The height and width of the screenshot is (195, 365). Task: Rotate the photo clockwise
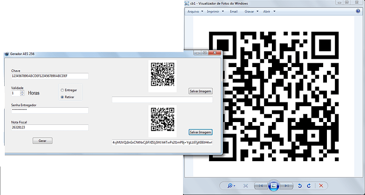pos(309,185)
